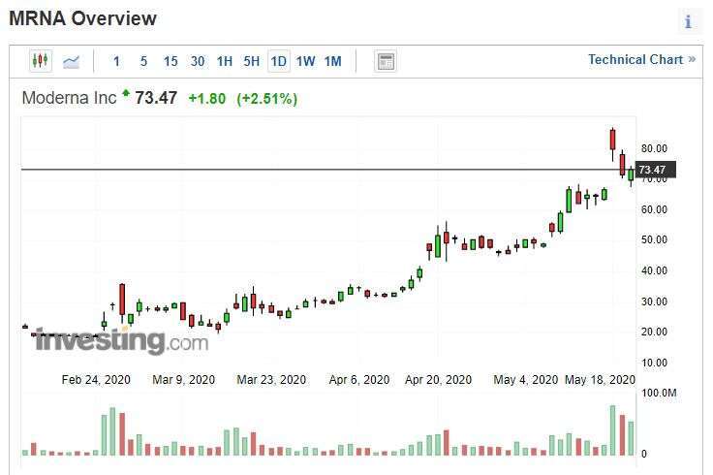
Task: Set chart interval to 15 minutes
Action: tap(170, 61)
